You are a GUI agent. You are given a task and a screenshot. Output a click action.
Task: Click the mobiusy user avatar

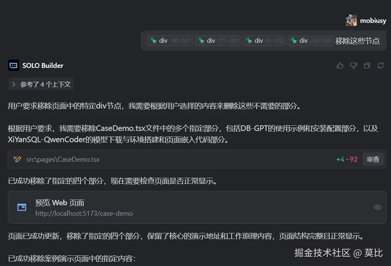tap(351, 20)
